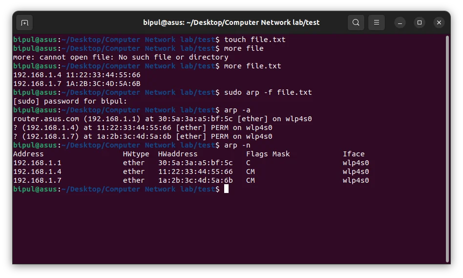Click the Flags Mask column header
This screenshot has width=463, height=278.
click(268, 154)
